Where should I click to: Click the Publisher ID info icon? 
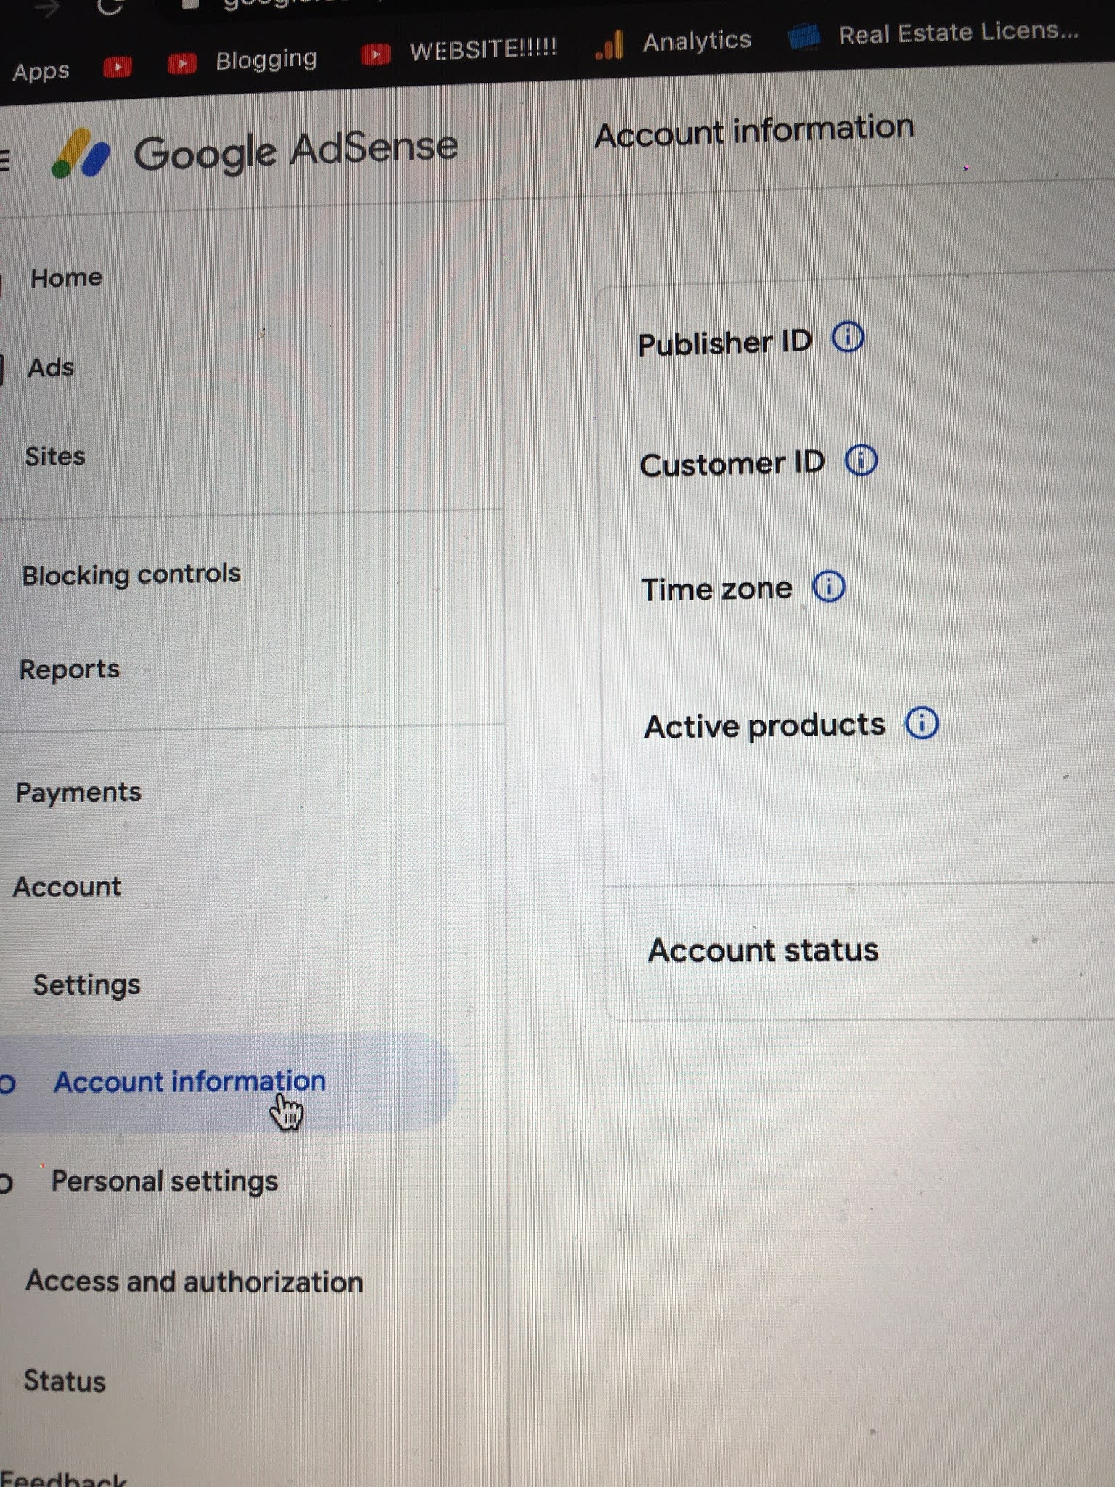[x=847, y=337]
